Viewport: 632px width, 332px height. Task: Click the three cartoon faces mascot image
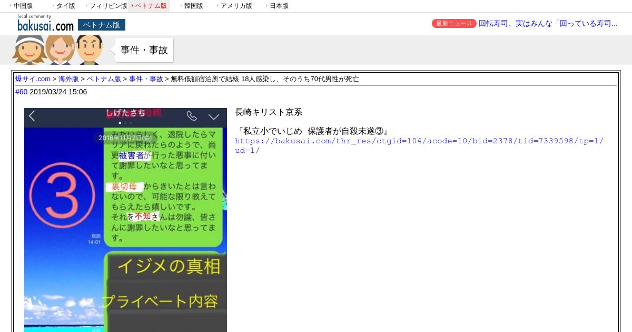click(58, 50)
